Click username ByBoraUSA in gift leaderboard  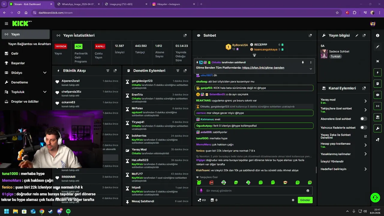(240, 45)
